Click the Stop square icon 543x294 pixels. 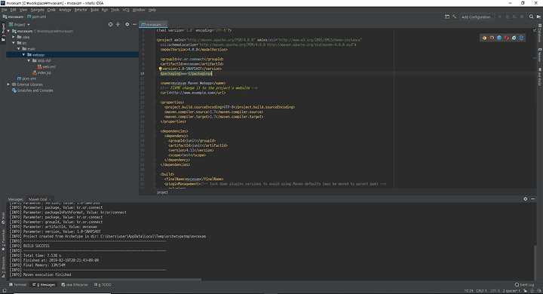522,17
